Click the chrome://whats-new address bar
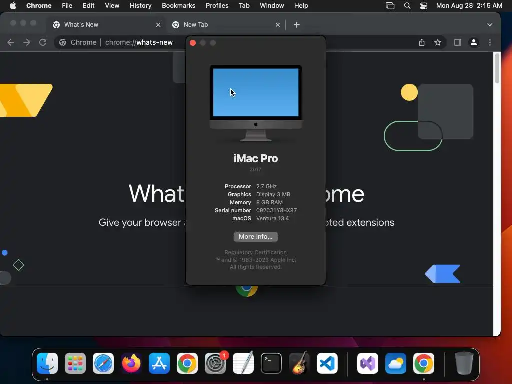This screenshot has height=384, width=512. point(139,42)
